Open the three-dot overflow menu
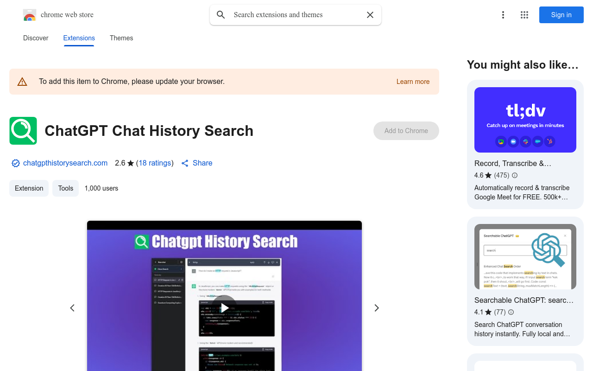Viewport: 593px width, 371px height. pos(503,15)
